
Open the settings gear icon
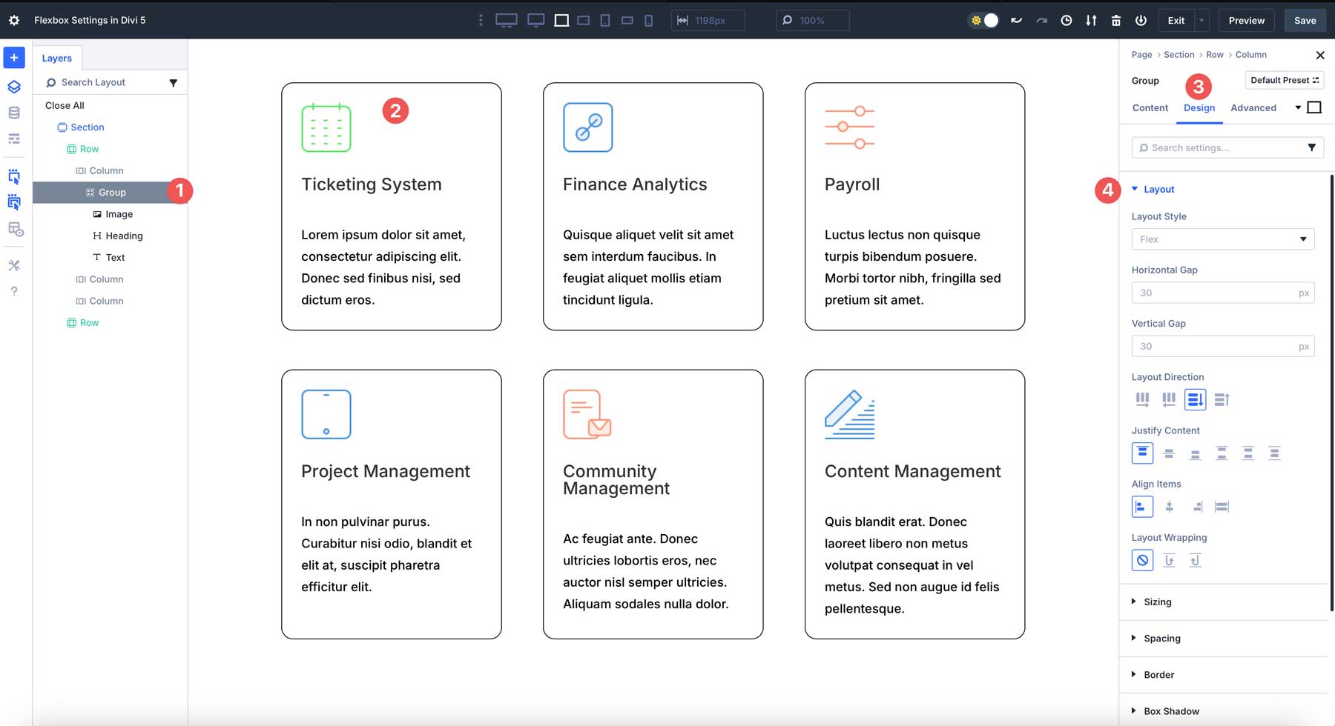(14, 21)
